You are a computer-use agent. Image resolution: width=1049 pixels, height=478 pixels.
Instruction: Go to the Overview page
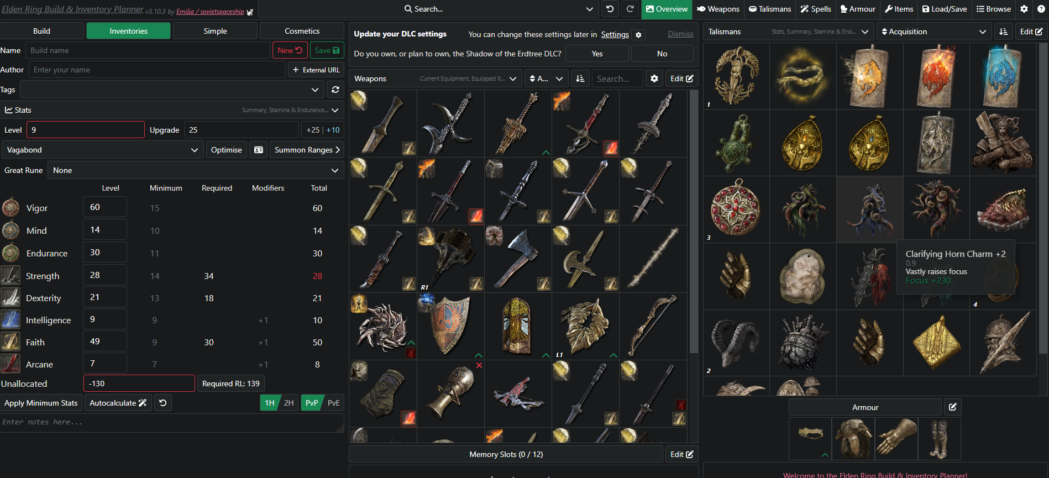point(667,9)
